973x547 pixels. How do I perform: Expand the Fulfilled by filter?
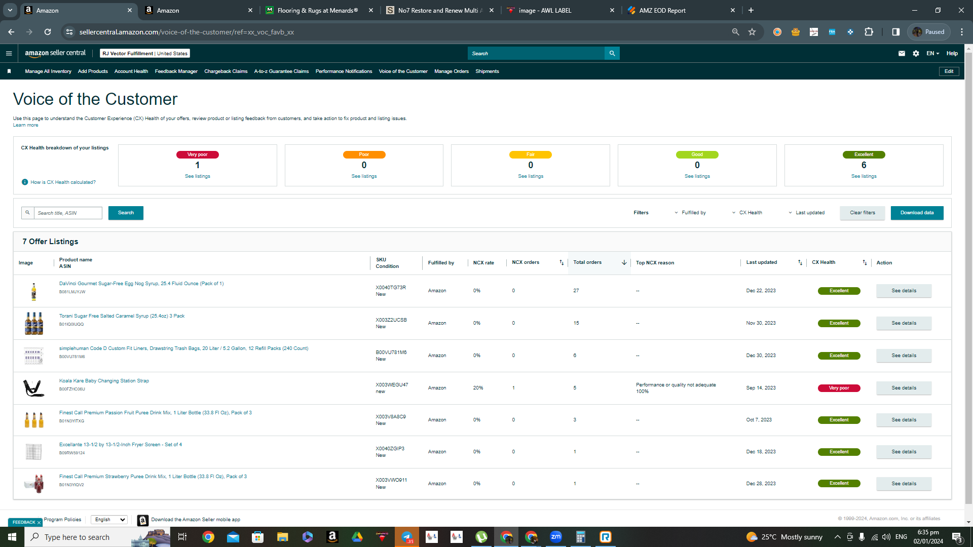tap(690, 213)
